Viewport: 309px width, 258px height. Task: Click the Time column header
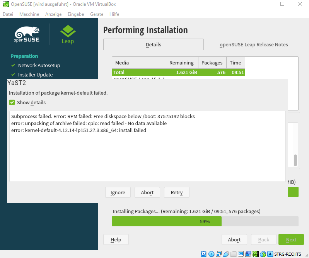236,63
